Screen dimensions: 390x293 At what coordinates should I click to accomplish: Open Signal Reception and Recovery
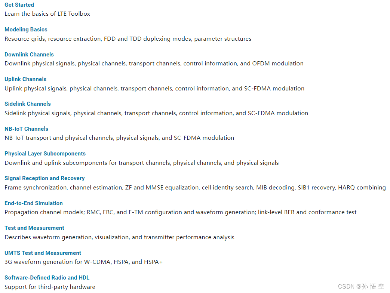tap(44, 178)
